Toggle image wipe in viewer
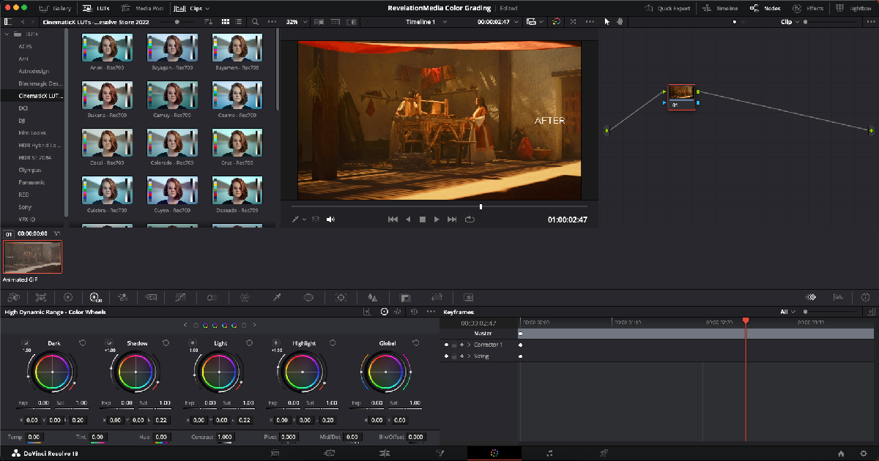 point(319,22)
